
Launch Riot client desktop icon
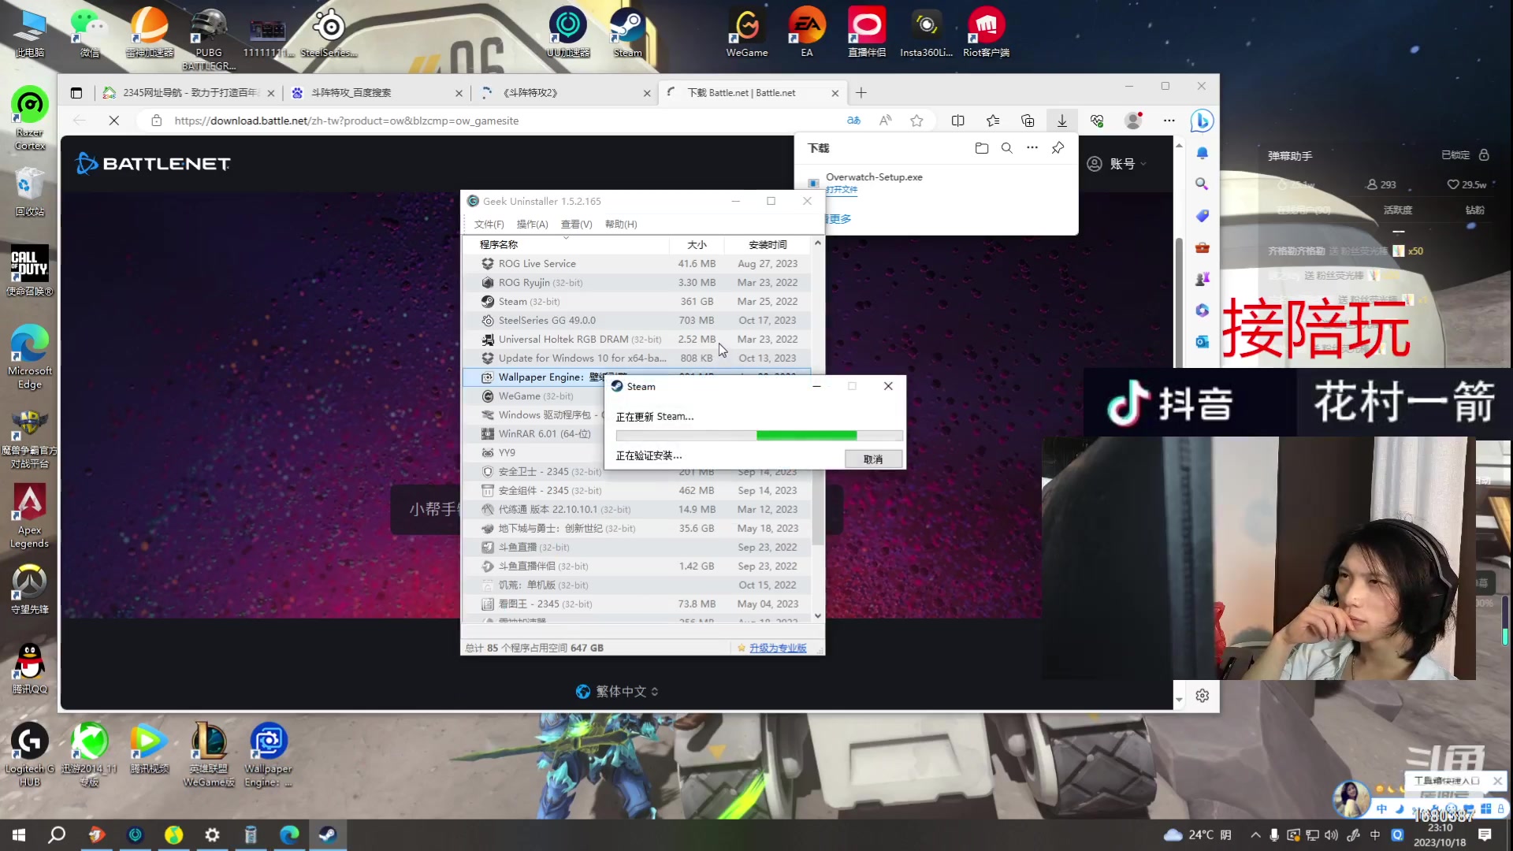[x=986, y=32]
